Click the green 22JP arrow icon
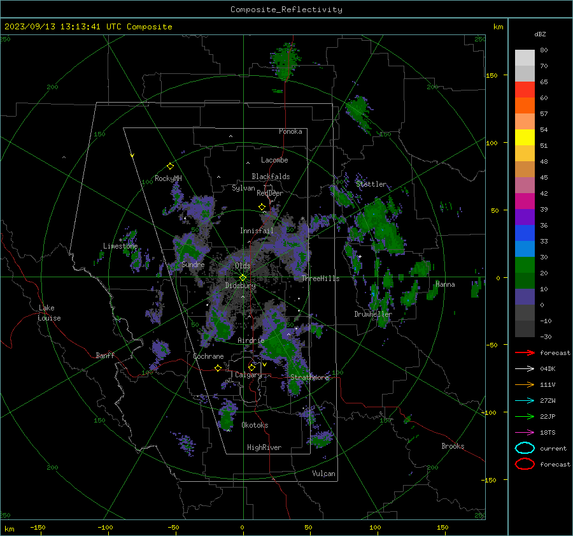 coord(525,416)
